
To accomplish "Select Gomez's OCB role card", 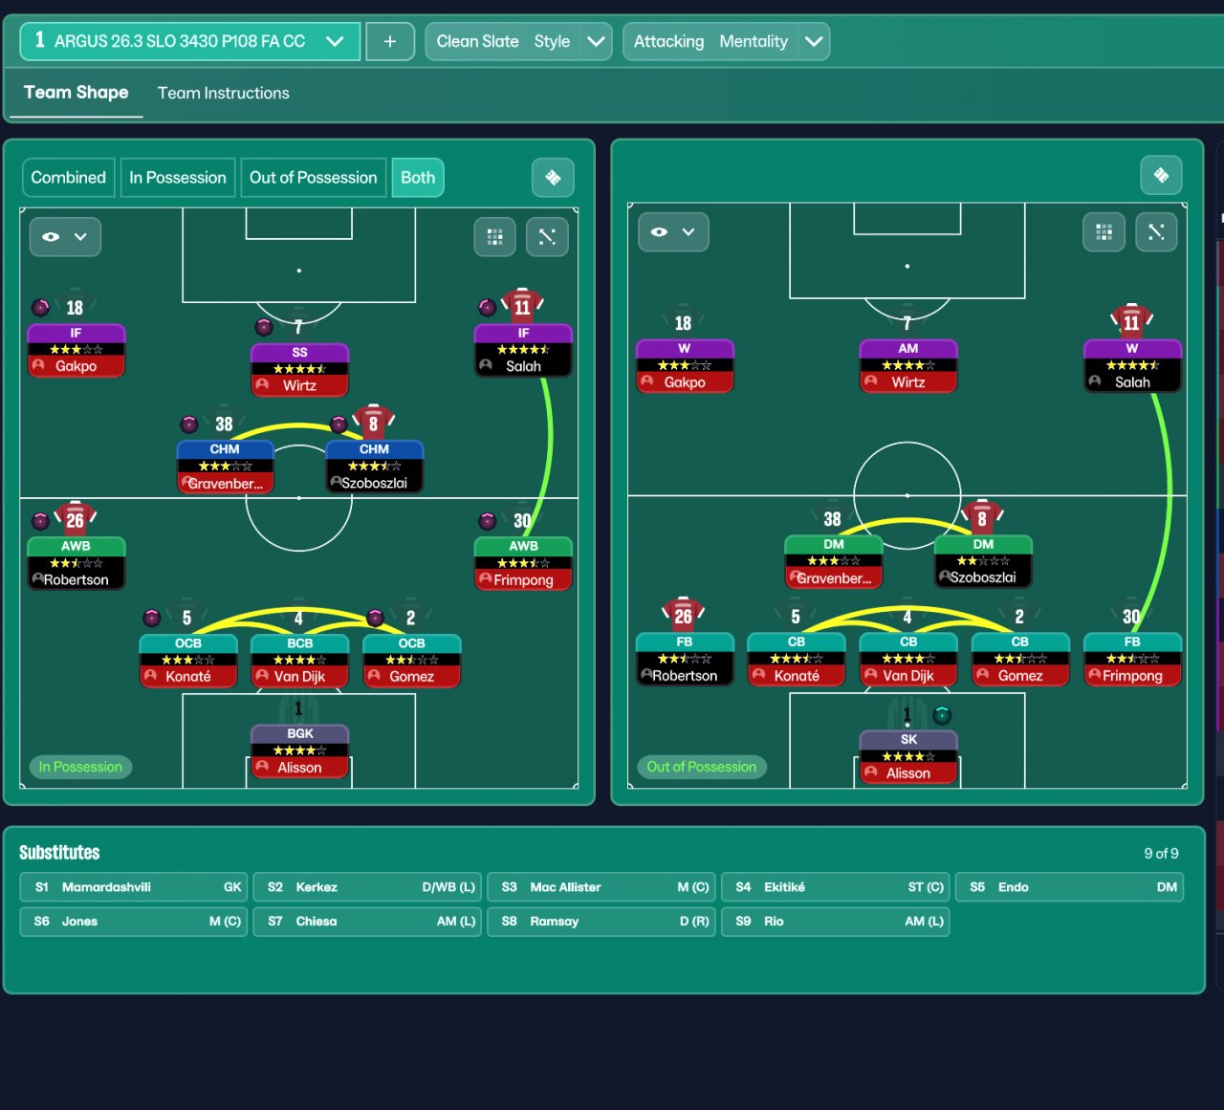I will click(x=411, y=661).
